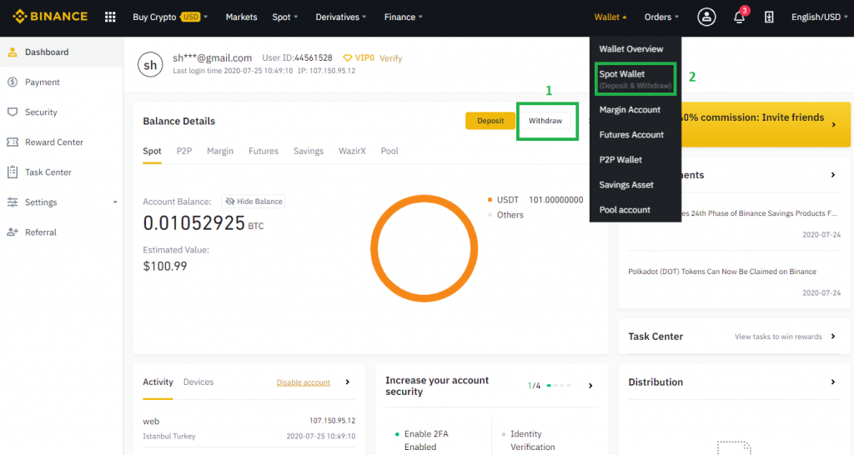Click the Reward Center ticket icon
The image size is (854, 455).
coord(13,142)
